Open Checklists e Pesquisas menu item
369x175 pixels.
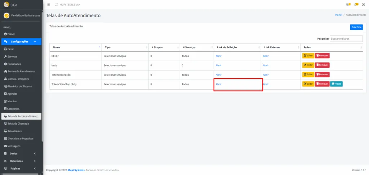point(21,139)
